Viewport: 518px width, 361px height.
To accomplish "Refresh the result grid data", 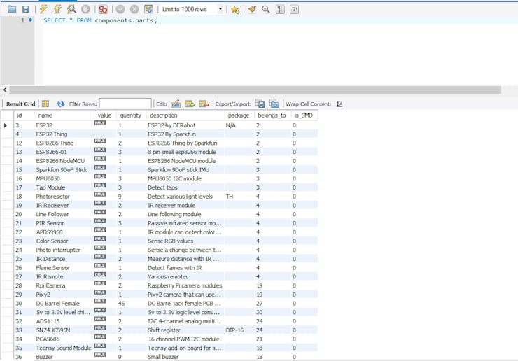I will 61,104.
